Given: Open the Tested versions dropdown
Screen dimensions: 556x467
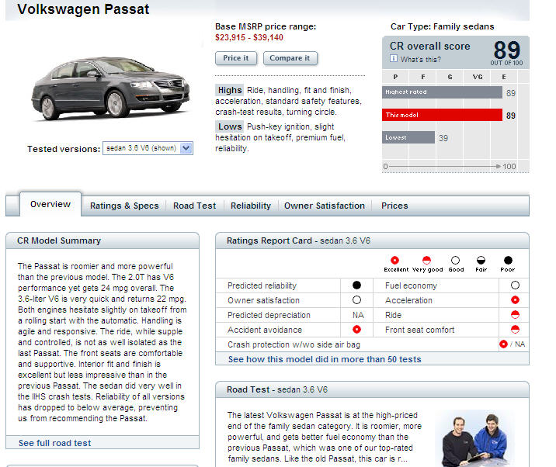Looking at the screenshot, I should [186, 148].
